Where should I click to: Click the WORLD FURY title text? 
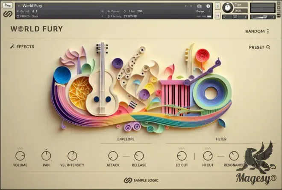pyautogui.click(x=36, y=29)
